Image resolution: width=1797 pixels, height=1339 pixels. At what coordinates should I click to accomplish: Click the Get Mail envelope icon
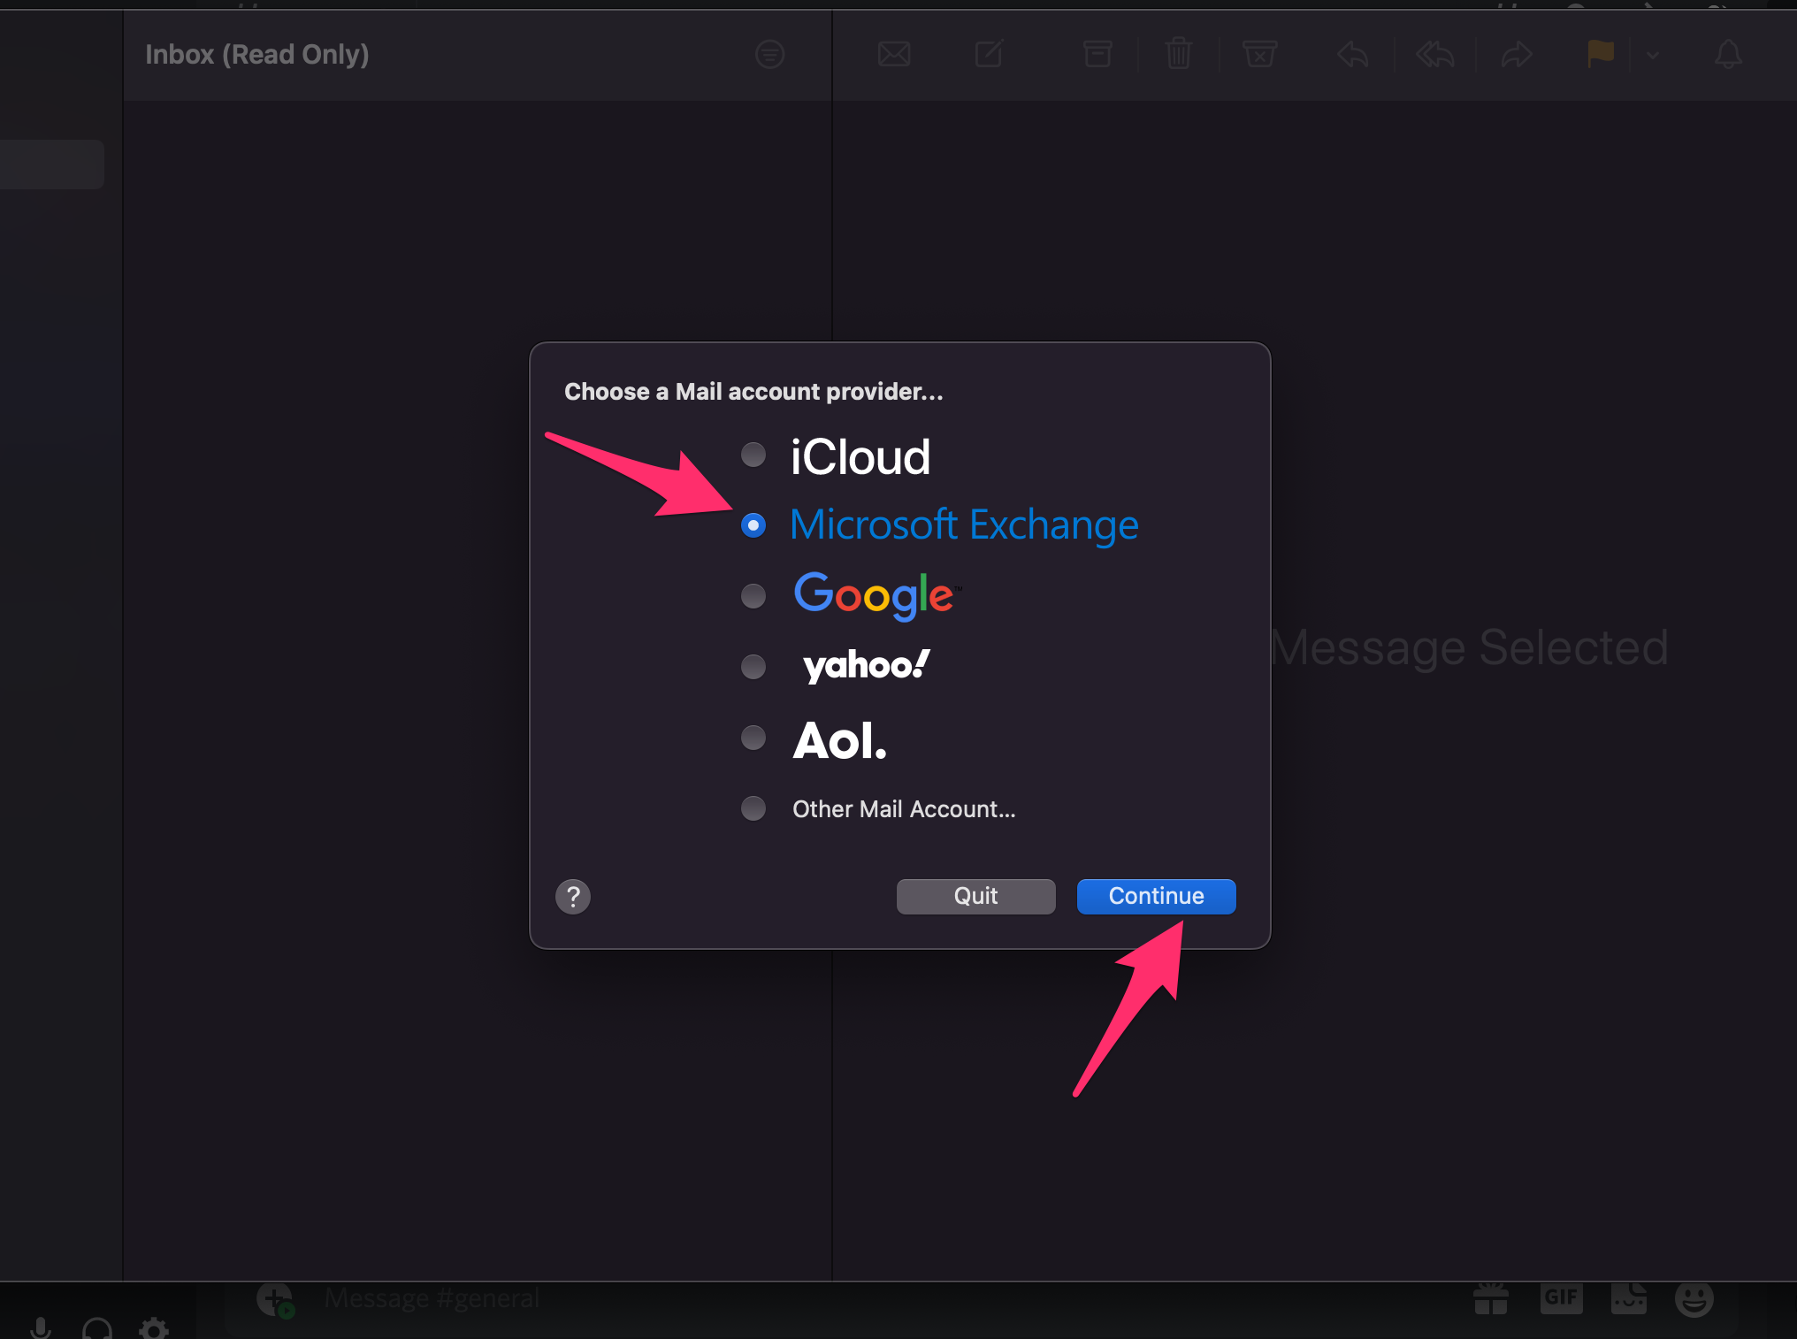pyautogui.click(x=894, y=55)
